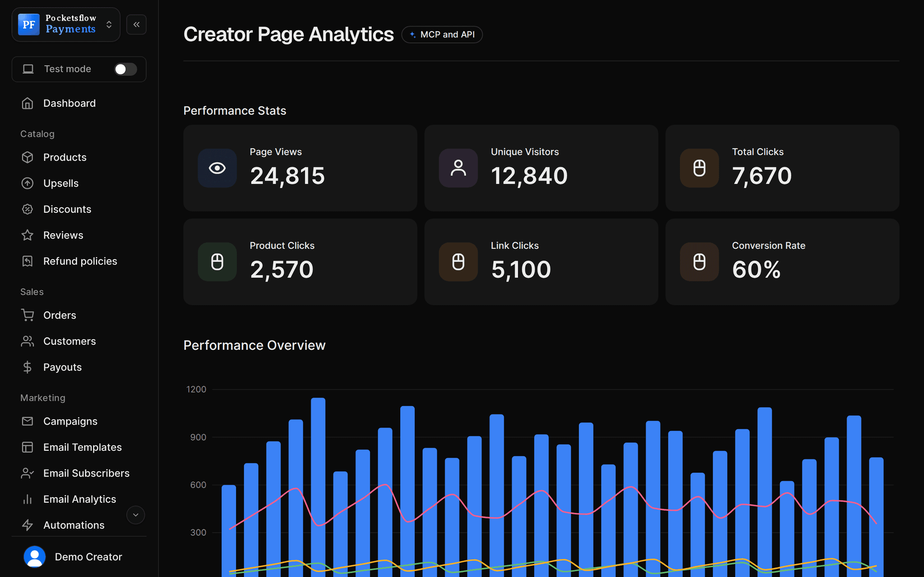Click the Marketing section label
Viewport: 924px width, 577px height.
43,398
